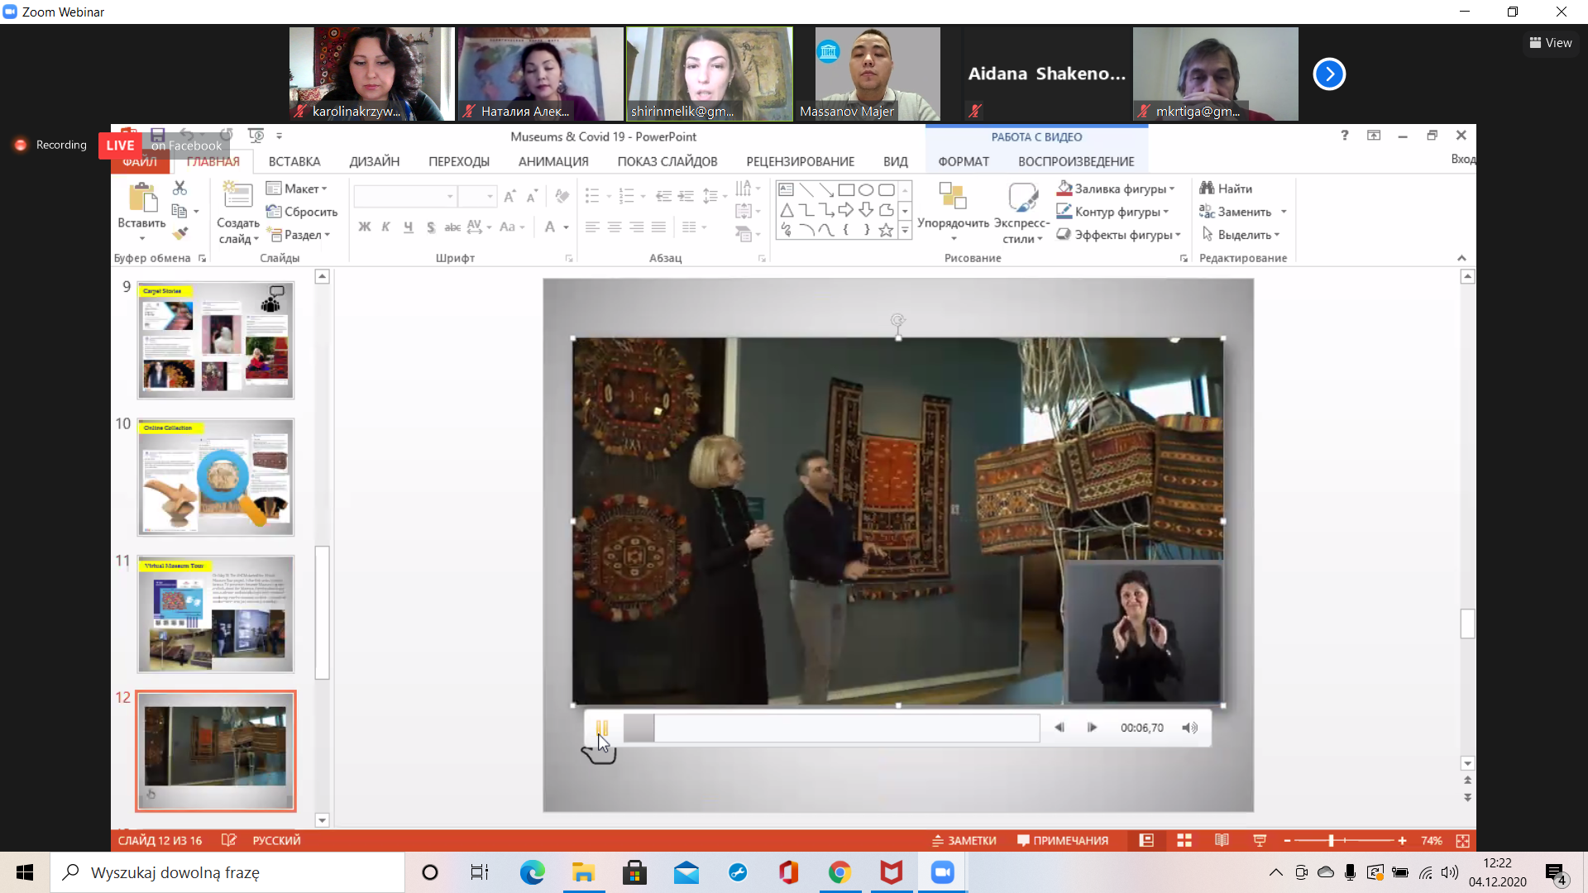Open the Shape Outline (Контур фигуры) dropdown
The width and height of the screenshot is (1588, 893).
point(1112,212)
